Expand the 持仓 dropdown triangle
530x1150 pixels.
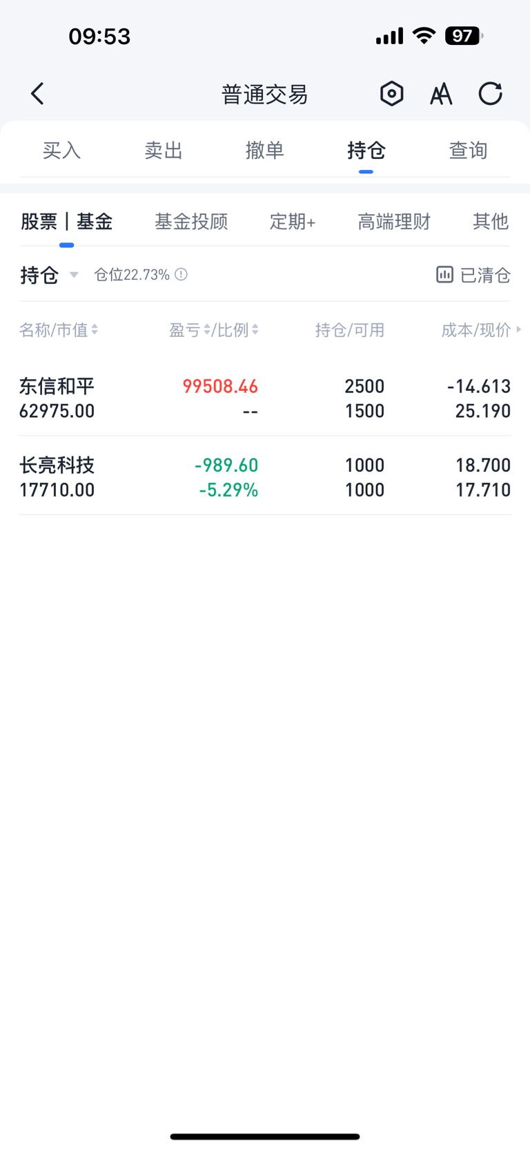[74, 275]
